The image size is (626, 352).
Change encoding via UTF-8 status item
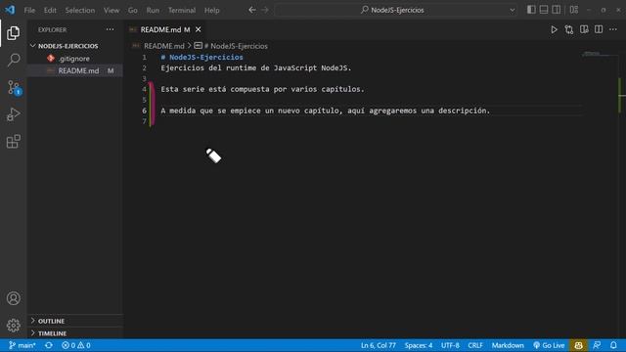(x=450, y=345)
